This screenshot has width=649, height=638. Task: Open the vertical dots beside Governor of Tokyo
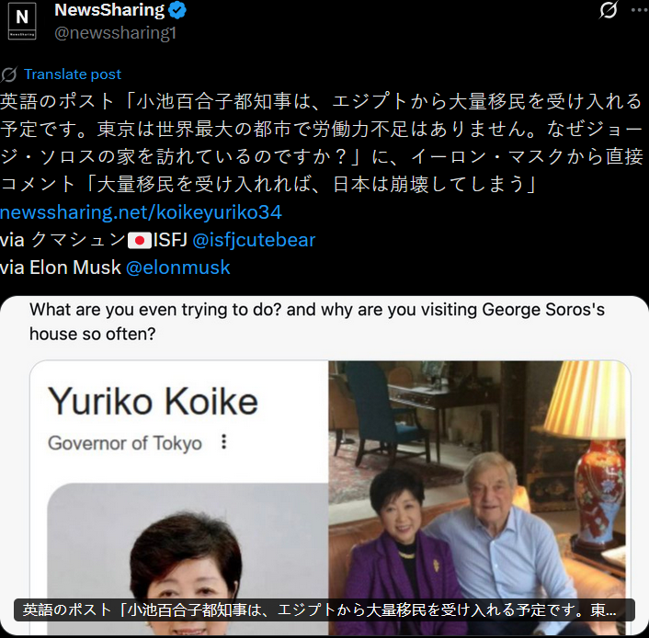point(224,442)
